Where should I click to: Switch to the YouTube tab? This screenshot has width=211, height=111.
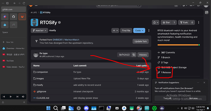[13, 61]
